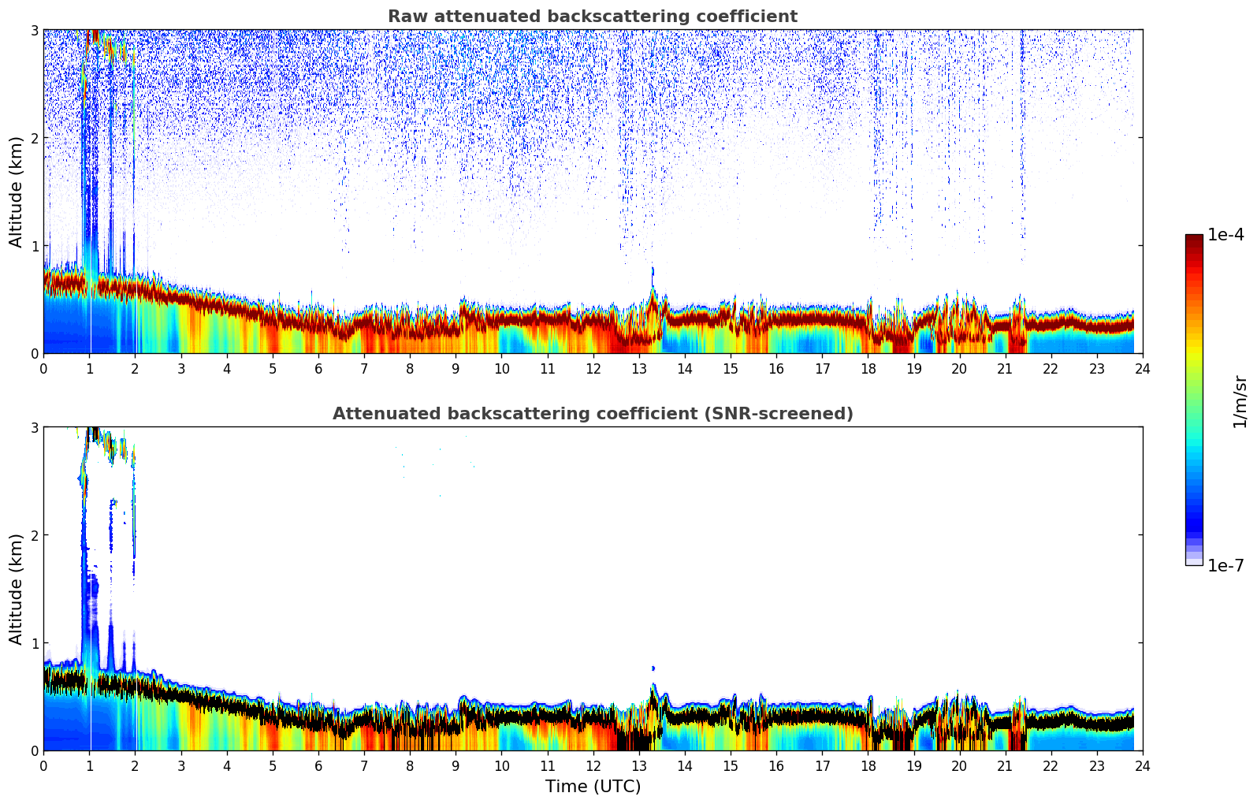Click the "18" time tick under the raw plot

coord(868,368)
